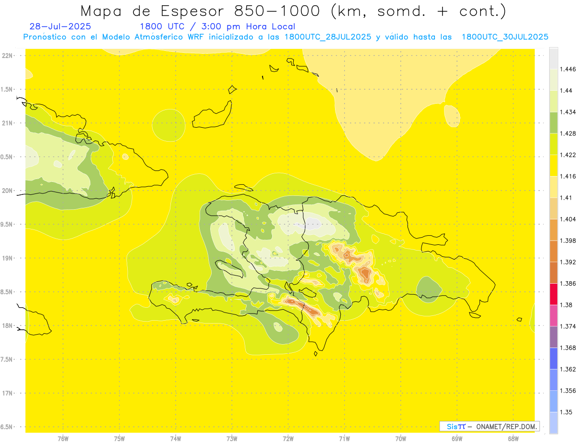This screenshot has height=445, width=576.
Task: Click the bright yellow swatch between 1.416 and 1.422
Action: [553, 165]
